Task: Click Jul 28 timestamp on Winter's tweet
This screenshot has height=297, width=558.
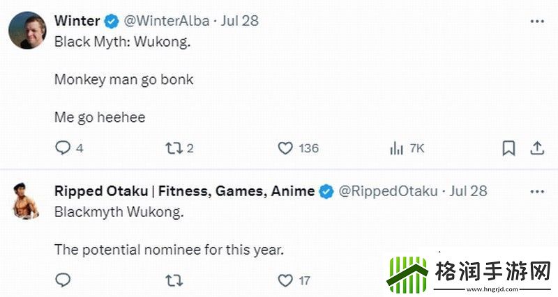Action: (240, 21)
